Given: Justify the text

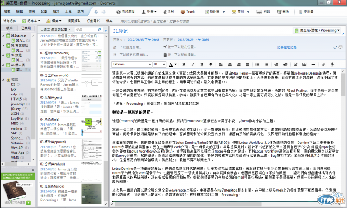Looking at the screenshot, I should (247, 64).
